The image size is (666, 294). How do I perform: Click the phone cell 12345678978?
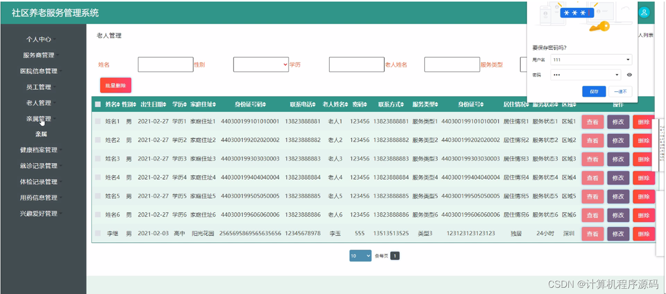(x=302, y=233)
